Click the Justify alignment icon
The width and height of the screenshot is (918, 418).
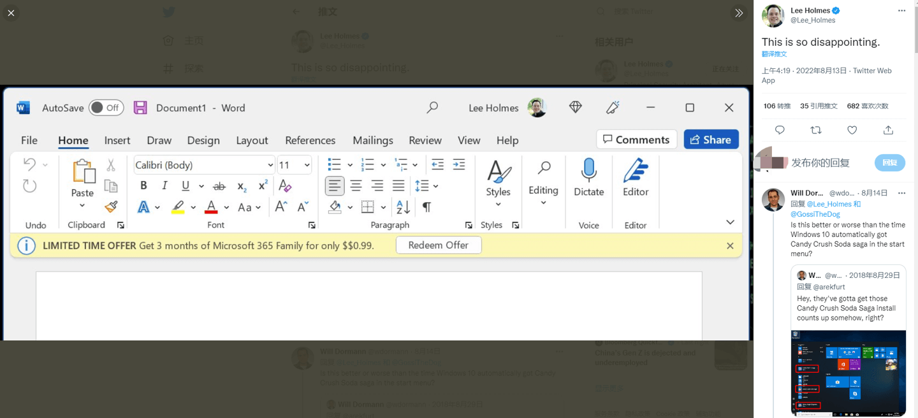[x=398, y=186]
